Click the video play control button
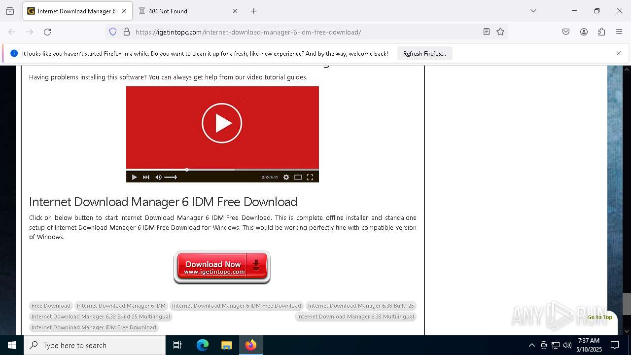Screen dimensions: 631x355 tap(134, 177)
